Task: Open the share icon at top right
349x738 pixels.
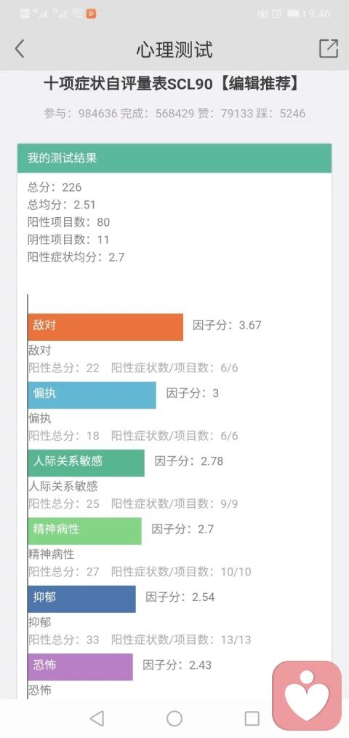Action: [329, 49]
